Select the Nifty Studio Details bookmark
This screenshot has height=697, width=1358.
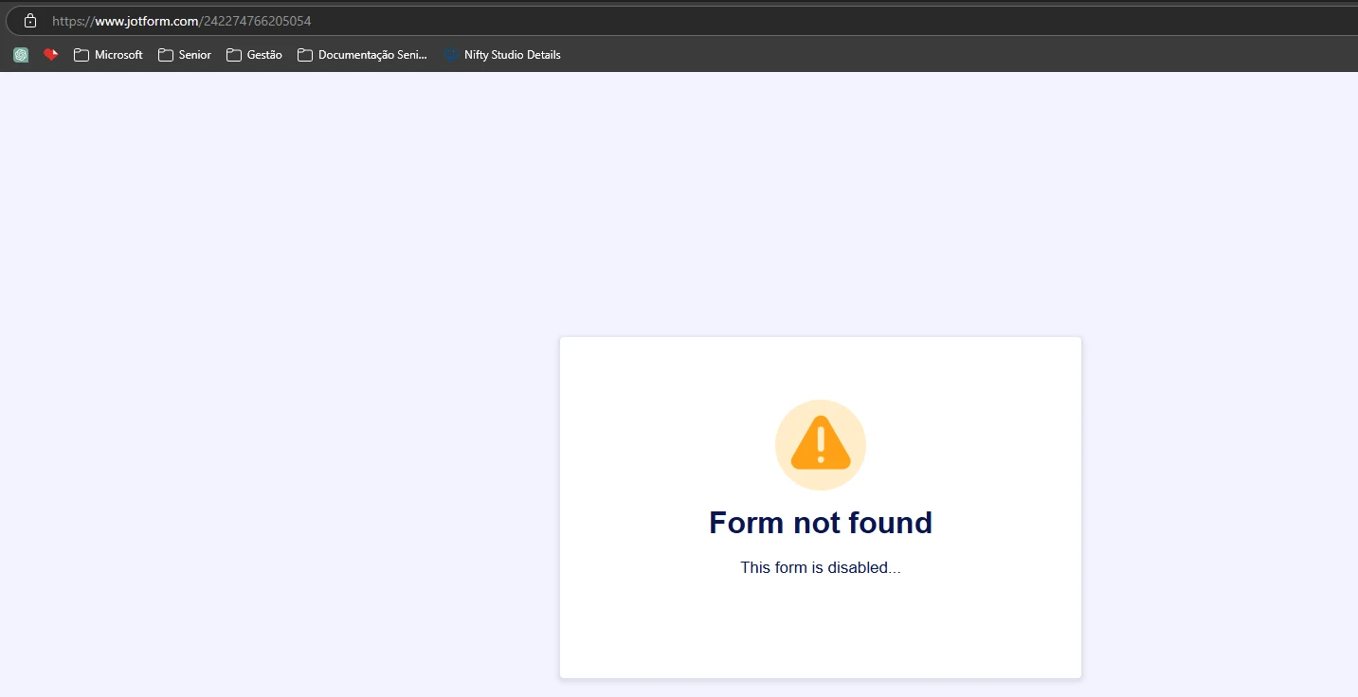502,55
